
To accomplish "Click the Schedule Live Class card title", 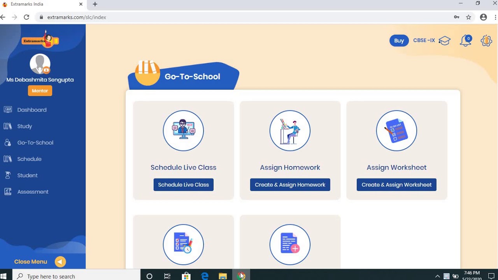I will click(x=183, y=168).
